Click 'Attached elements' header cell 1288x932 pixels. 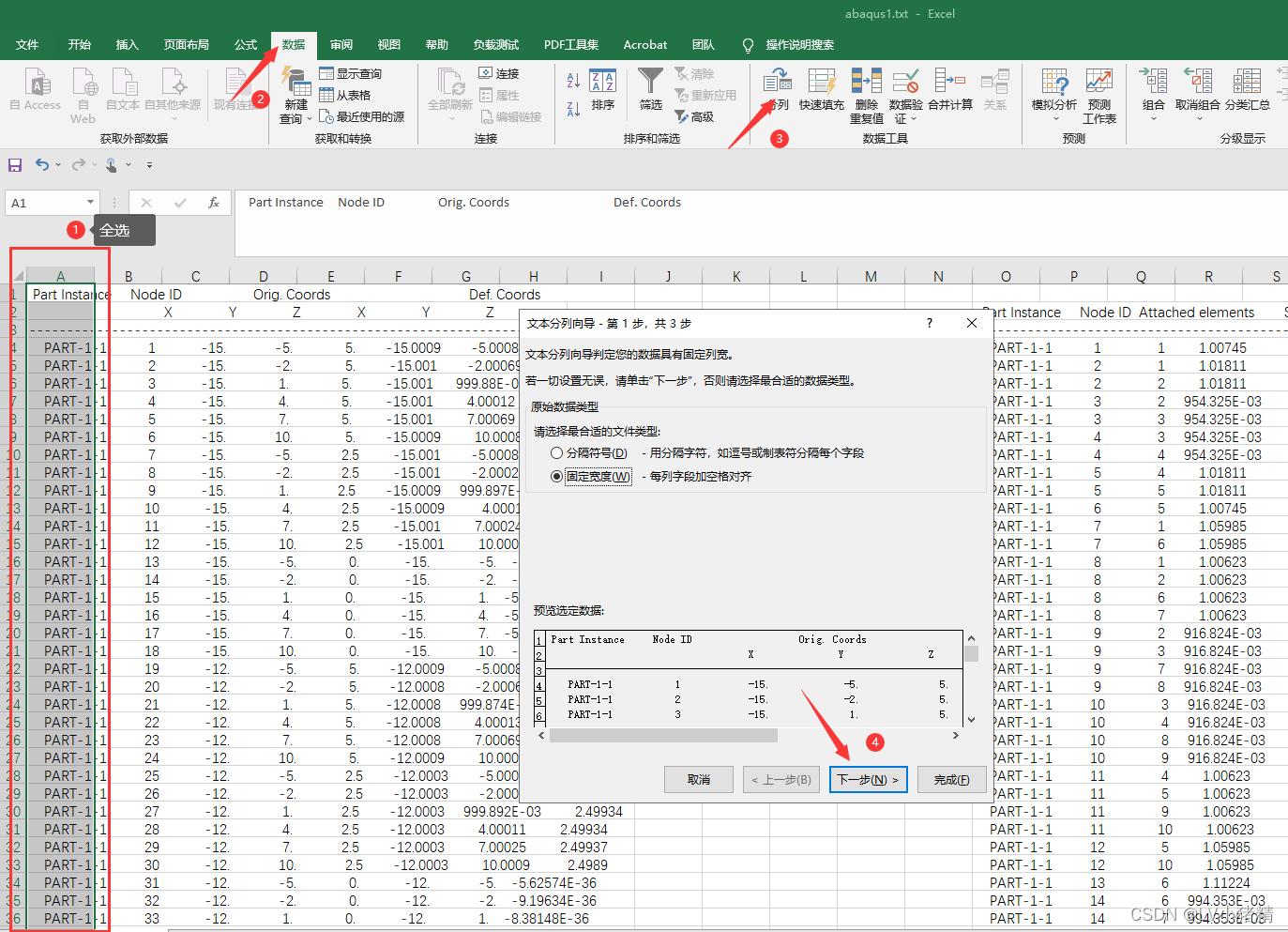[1196, 313]
